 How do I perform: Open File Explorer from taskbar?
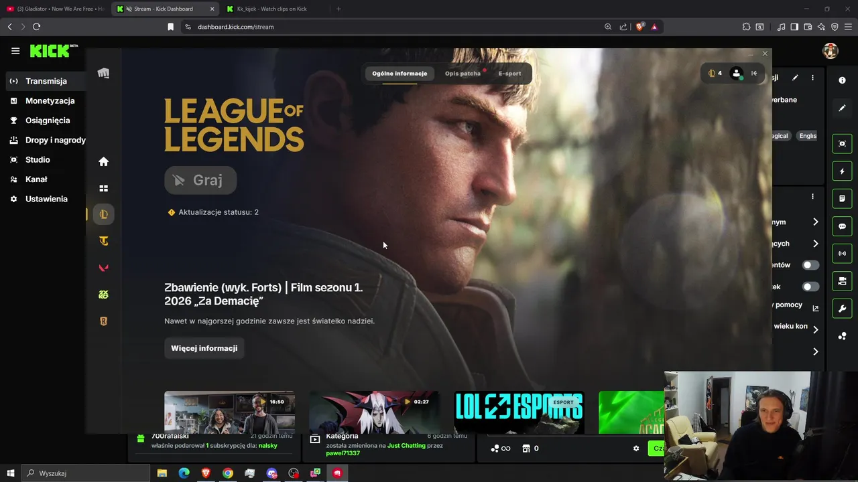pos(162,473)
